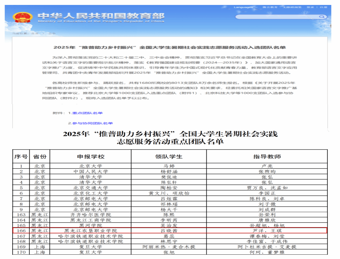
Task: Click serial number 170 cell
Action: 21,252
